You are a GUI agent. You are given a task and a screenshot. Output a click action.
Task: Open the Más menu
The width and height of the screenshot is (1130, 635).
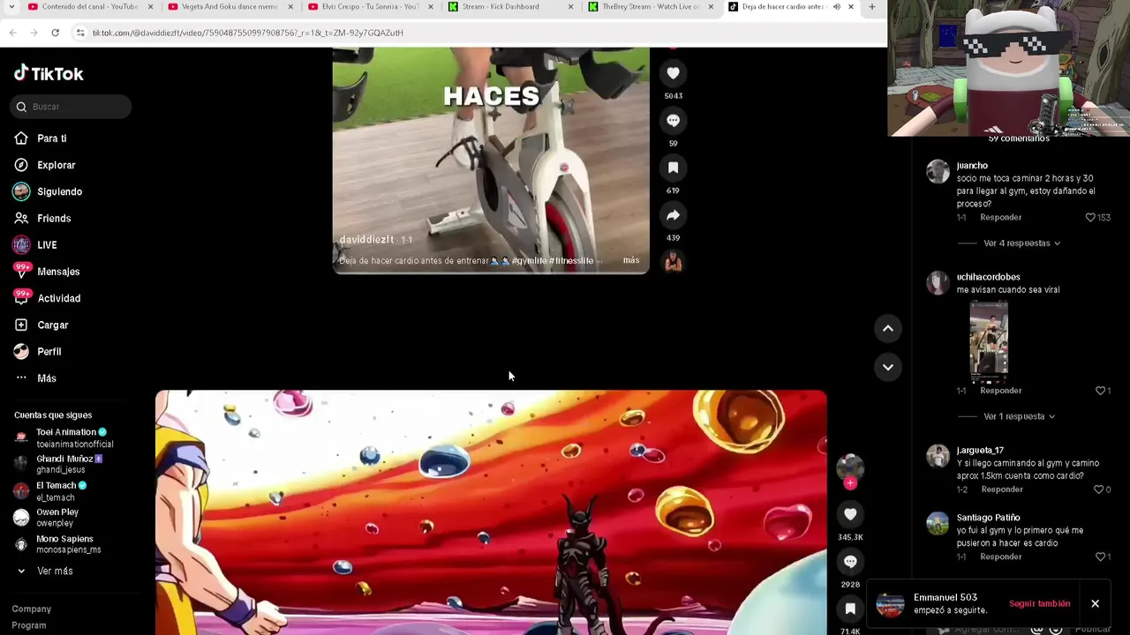pyautogui.click(x=46, y=378)
